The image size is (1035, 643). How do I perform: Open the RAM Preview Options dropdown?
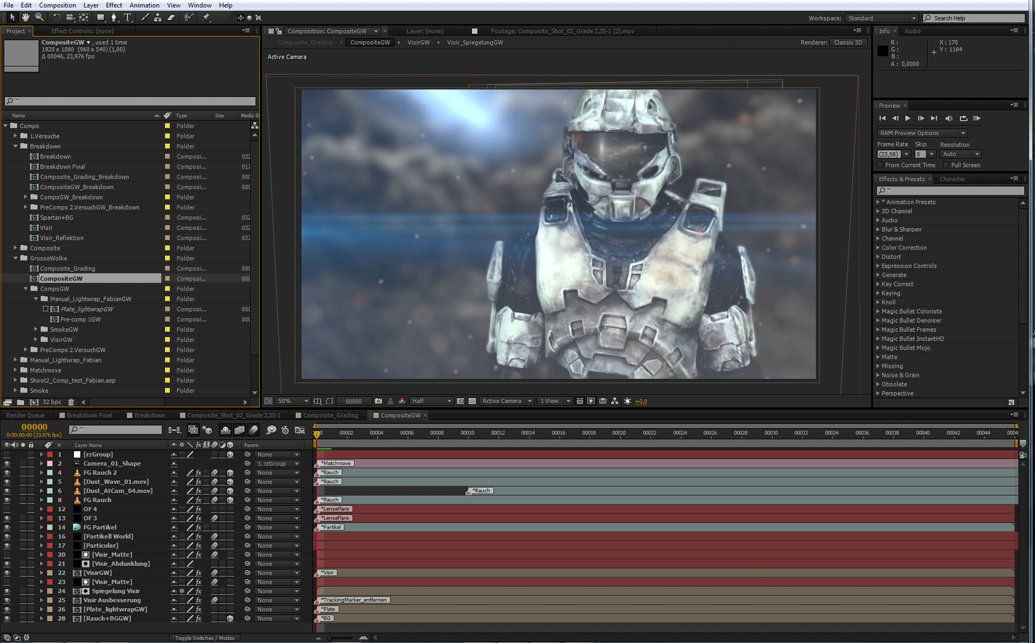[x=922, y=133]
